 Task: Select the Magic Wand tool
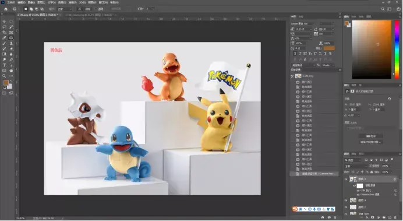coord(11,27)
